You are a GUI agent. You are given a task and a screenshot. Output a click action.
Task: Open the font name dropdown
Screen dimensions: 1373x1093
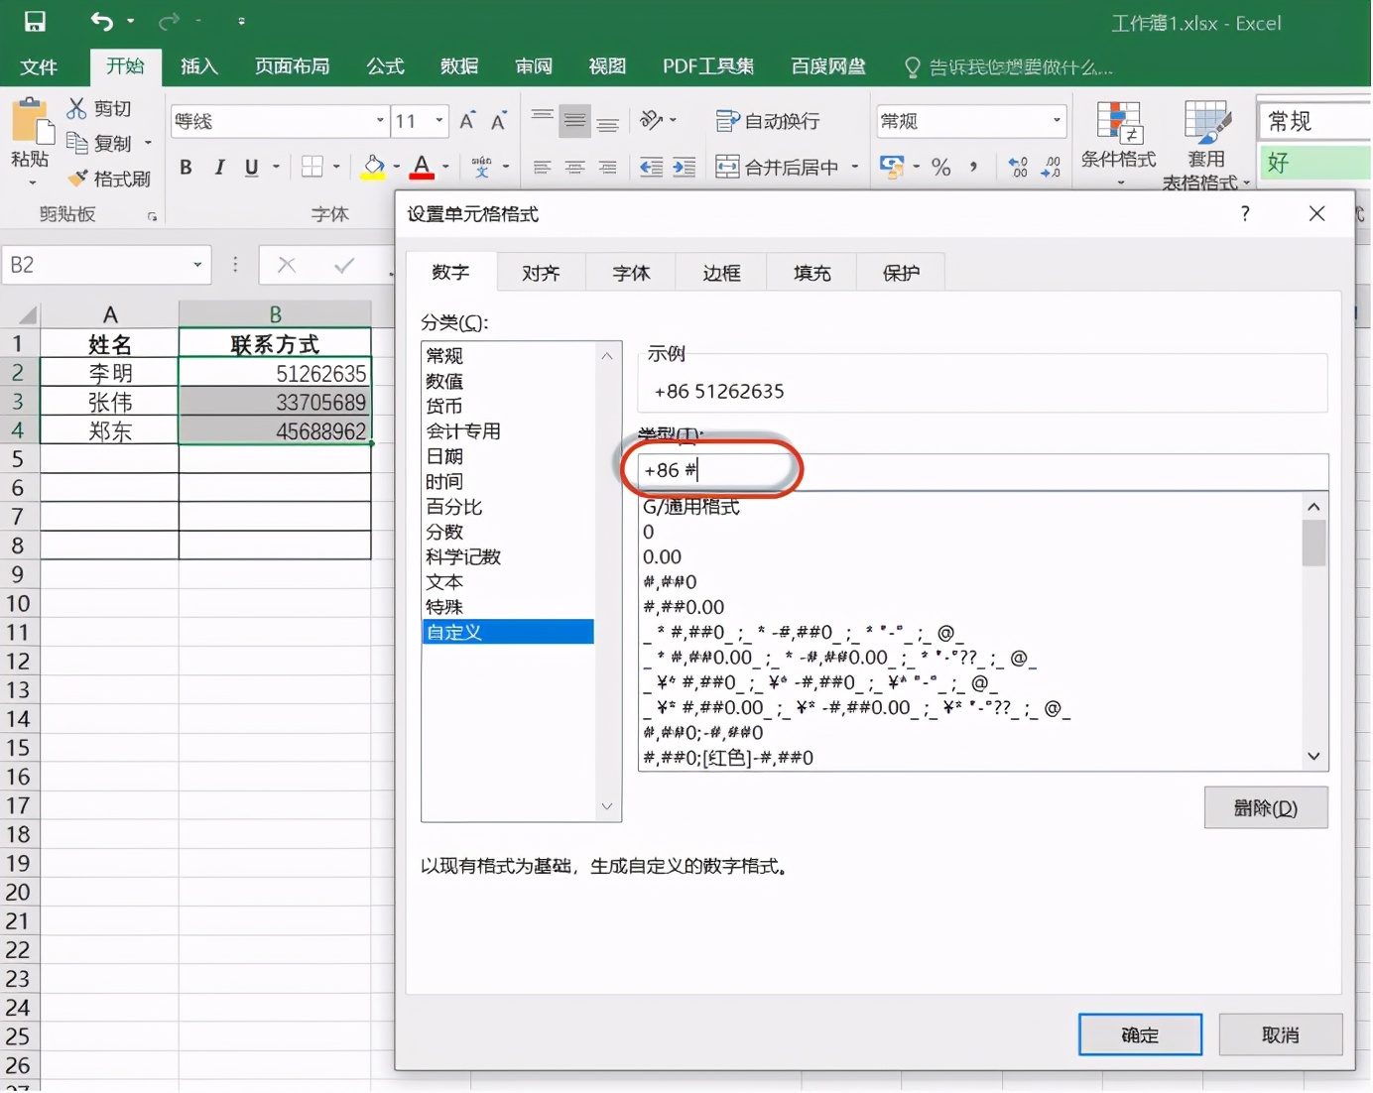(380, 121)
